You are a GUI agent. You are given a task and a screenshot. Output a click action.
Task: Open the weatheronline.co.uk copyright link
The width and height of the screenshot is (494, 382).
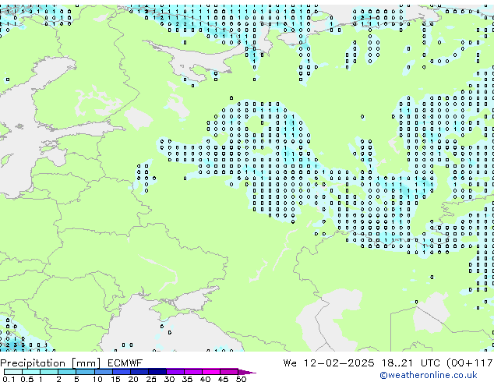tap(429, 375)
